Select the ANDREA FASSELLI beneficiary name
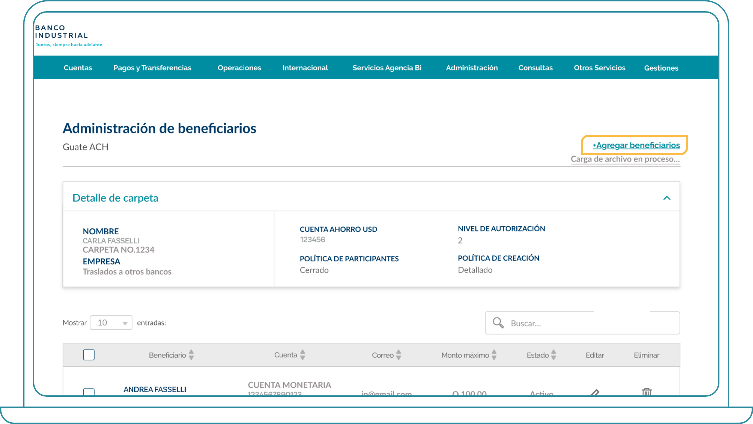The width and height of the screenshot is (753, 424). [x=155, y=389]
